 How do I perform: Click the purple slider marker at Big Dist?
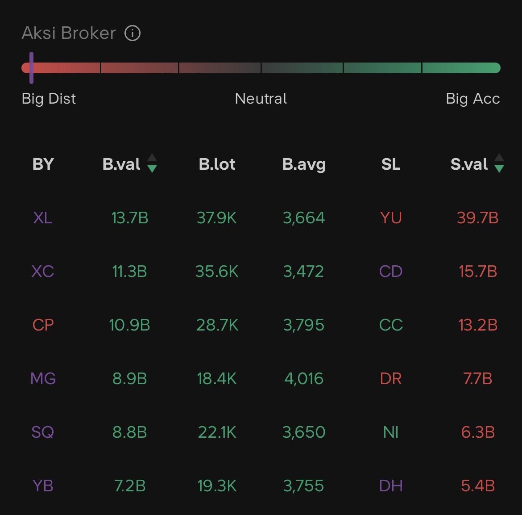31,68
